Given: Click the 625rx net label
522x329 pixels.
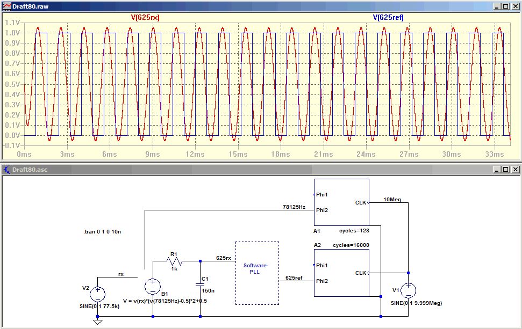Looking at the screenshot, I should click(224, 258).
